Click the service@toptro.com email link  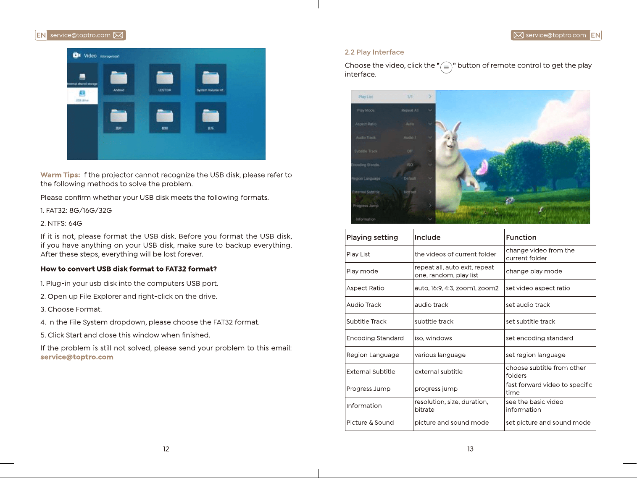pos(77,357)
